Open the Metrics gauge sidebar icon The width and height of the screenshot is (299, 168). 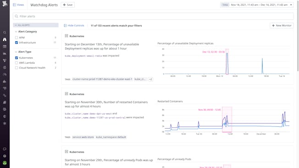pos(5,75)
